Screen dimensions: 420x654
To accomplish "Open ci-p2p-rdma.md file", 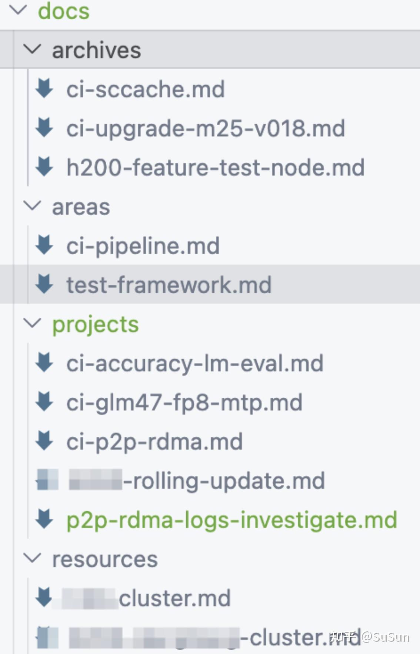I will pyautogui.click(x=154, y=442).
